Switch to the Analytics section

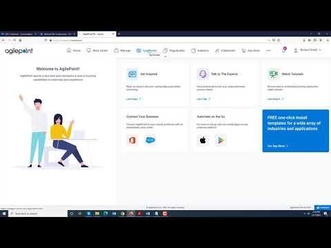coord(200,50)
